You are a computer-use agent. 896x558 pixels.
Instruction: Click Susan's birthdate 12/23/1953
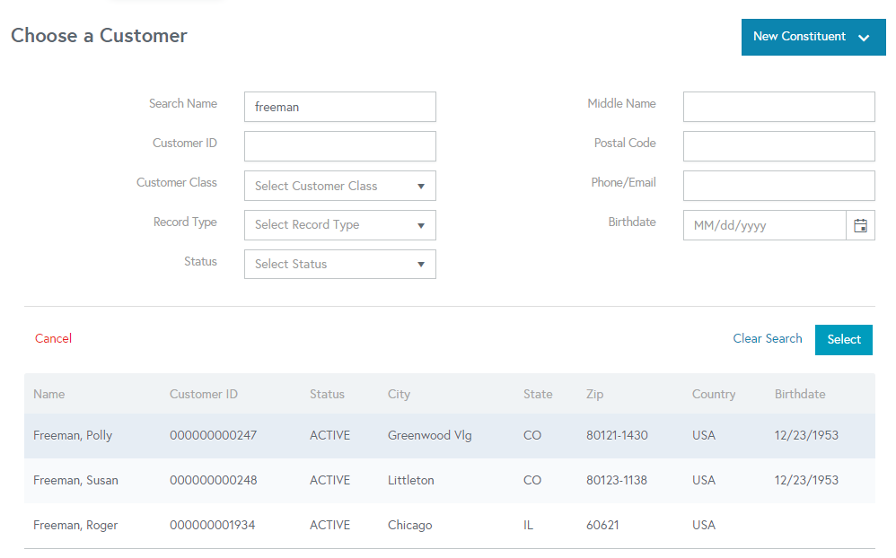(x=806, y=480)
